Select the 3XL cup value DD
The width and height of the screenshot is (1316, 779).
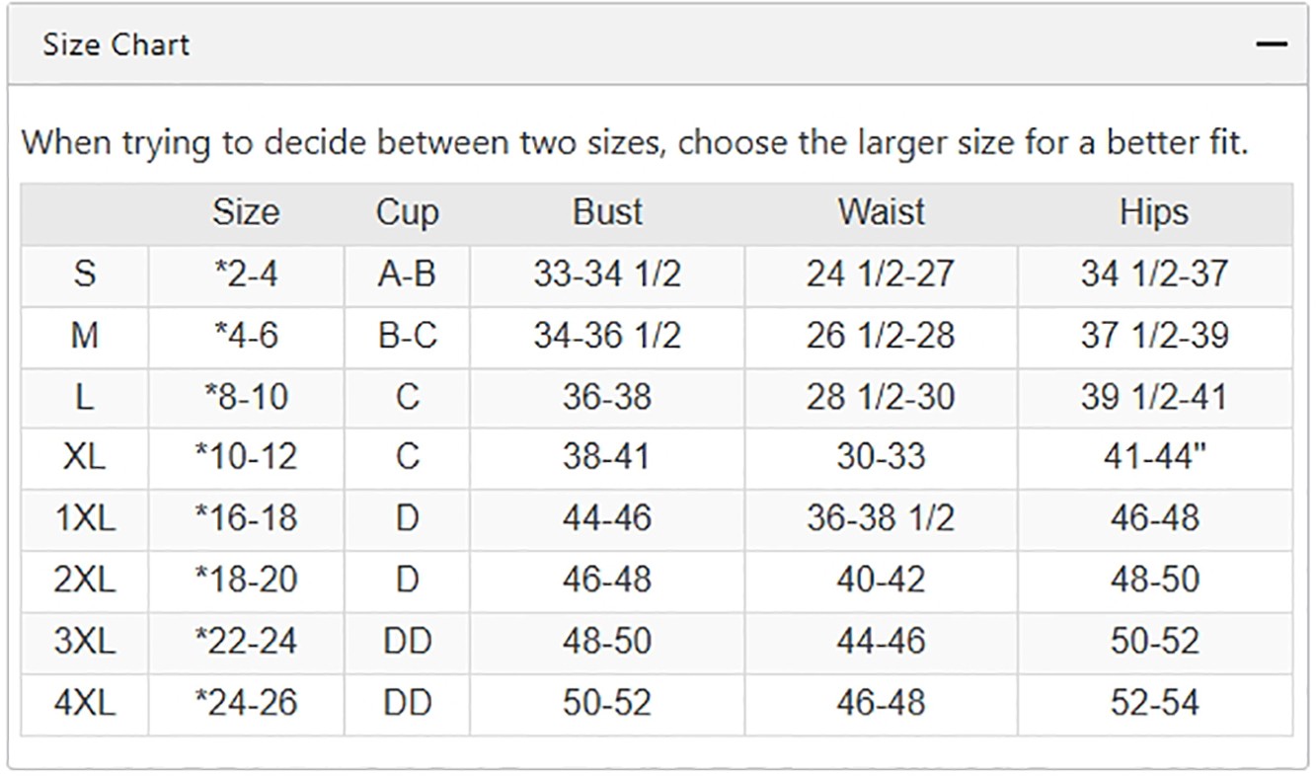407,641
